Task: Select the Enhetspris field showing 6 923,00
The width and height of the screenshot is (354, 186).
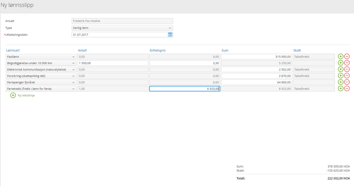Action: coord(184,89)
